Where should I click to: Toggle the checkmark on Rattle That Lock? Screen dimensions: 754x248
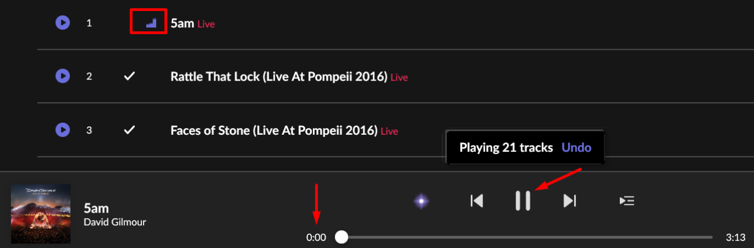tap(129, 76)
